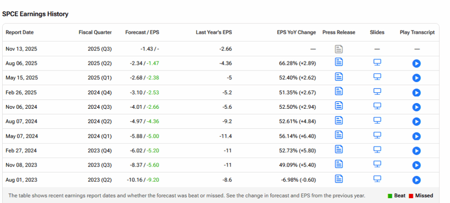Open press release for Nov 06, 2024

339,106
